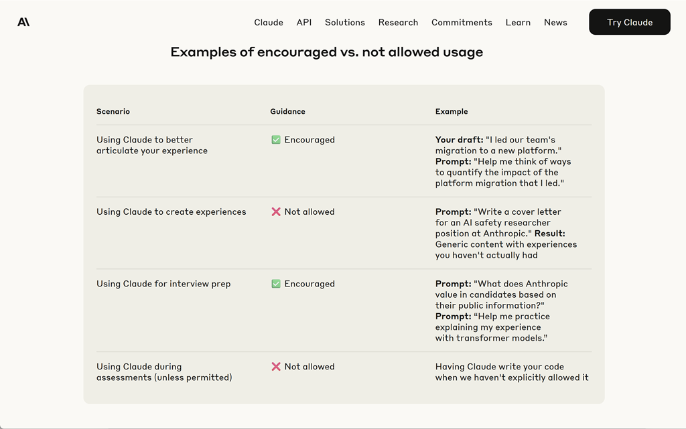686x429 pixels.
Task: Click the green checkmark in the interview prep row
Action: (275, 284)
